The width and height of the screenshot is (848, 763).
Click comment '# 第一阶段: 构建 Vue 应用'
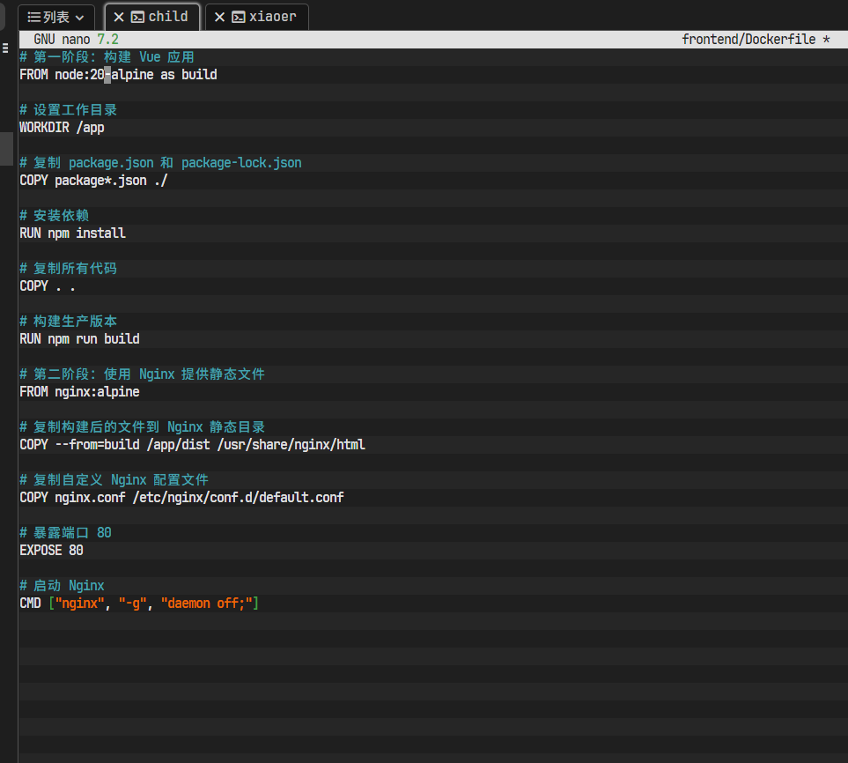[107, 57]
